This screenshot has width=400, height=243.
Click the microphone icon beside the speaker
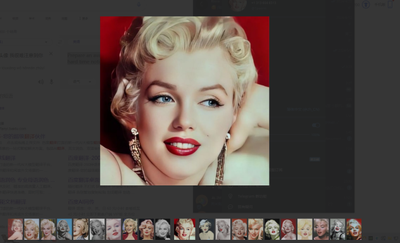51,82
